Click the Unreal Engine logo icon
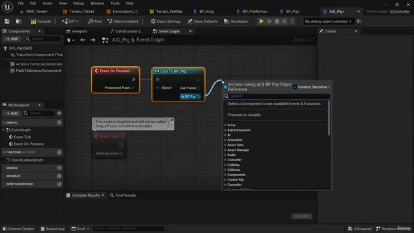The width and height of the screenshot is (414, 233). (x=7, y=7)
